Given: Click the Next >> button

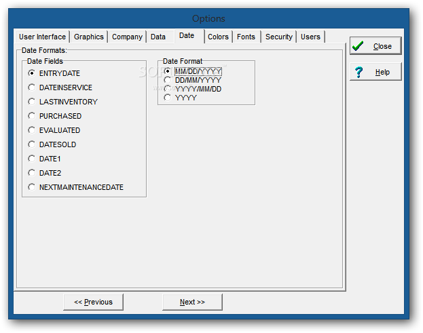Looking at the screenshot, I should click(x=192, y=302).
